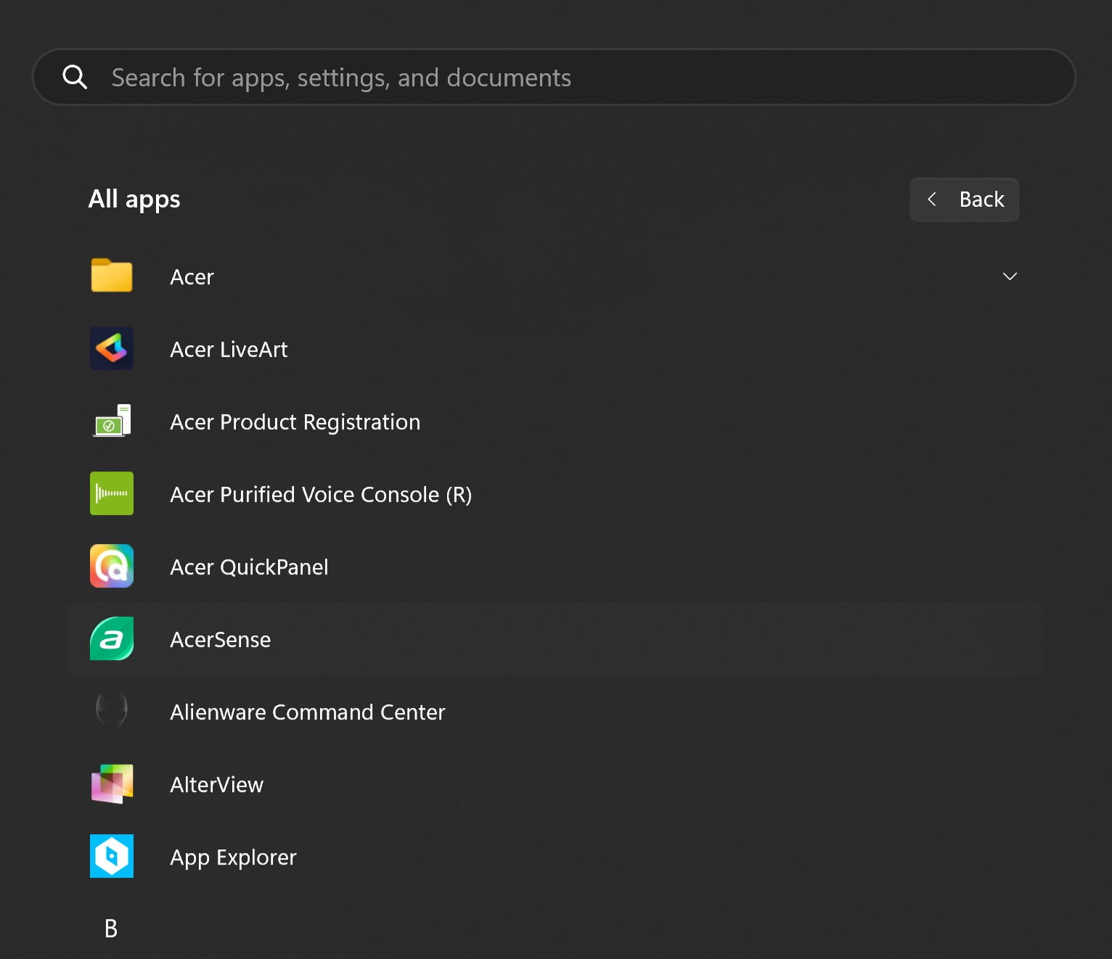1112x959 pixels.
Task: Launch Acer Purified Voice Console green icon
Action: pyautogui.click(x=112, y=493)
